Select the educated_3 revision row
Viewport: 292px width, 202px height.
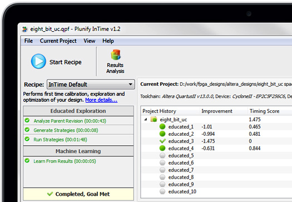click(x=216, y=141)
